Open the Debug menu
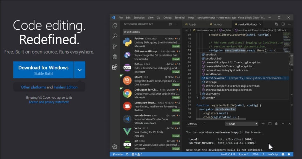Viewport: 302px width, 159px height. tap(167, 18)
